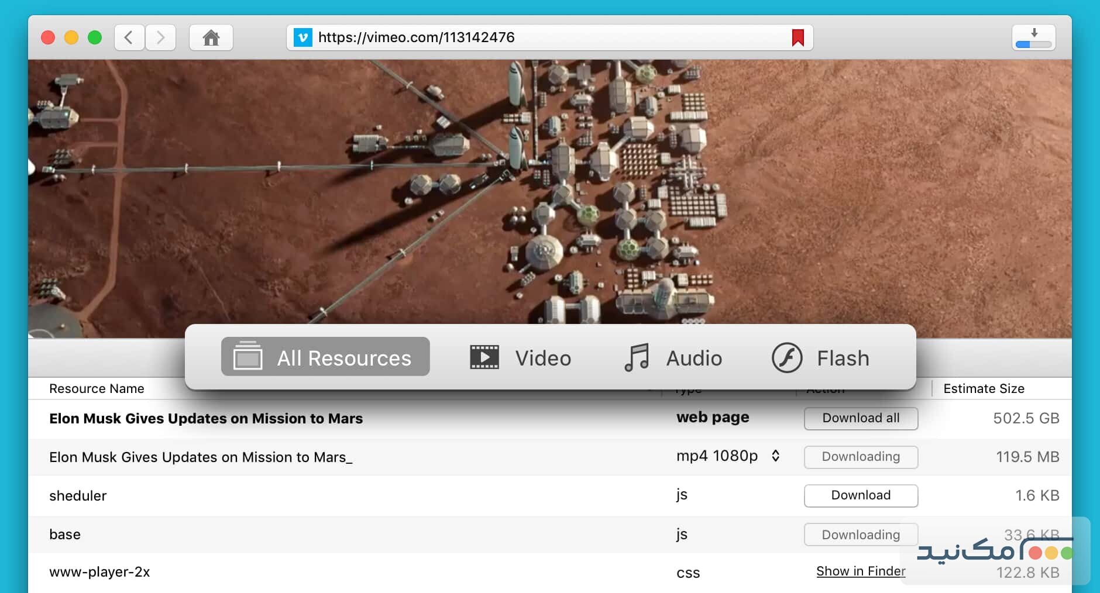Screen dimensions: 1100x593
Task: Click the film strip Video icon
Action: tap(484, 358)
